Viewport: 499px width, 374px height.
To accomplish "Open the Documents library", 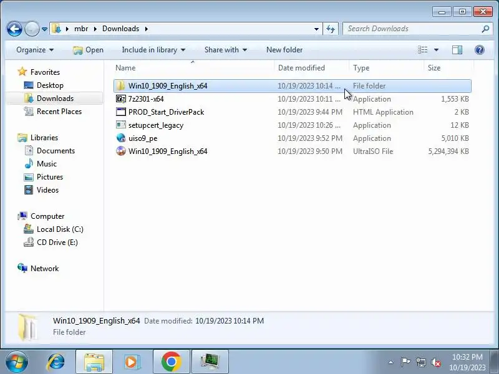I will (56, 151).
